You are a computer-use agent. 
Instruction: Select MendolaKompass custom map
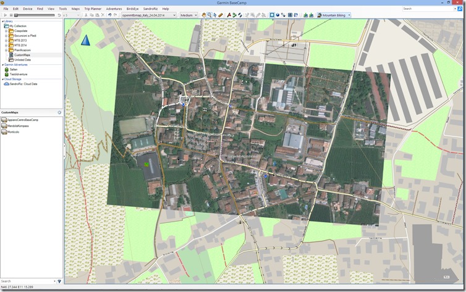tap(18, 126)
